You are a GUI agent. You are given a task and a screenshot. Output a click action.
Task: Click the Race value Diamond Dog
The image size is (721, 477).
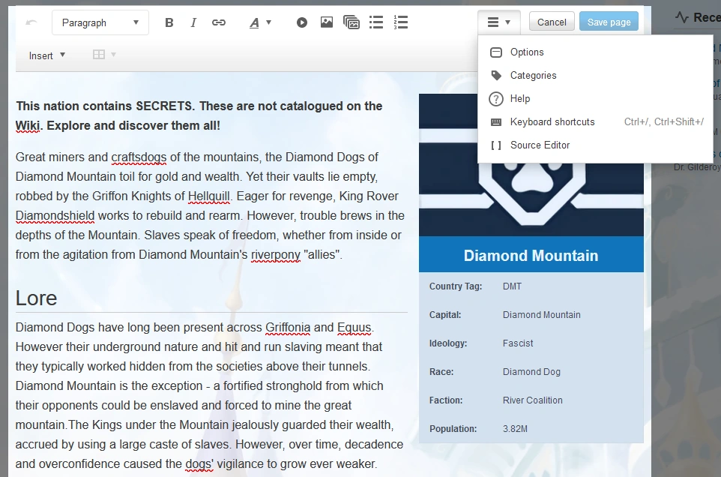(531, 372)
